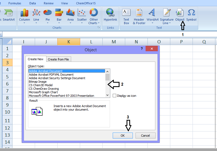217x151 pixels.
Task: Open the Other Charts gallery
Action: coord(94,16)
